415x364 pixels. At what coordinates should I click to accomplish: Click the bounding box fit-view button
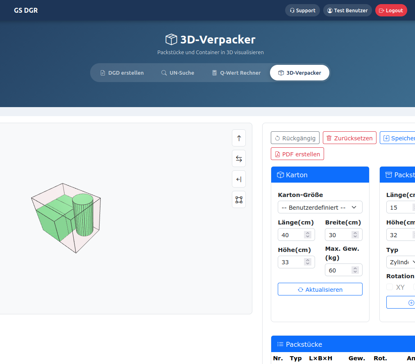(239, 199)
